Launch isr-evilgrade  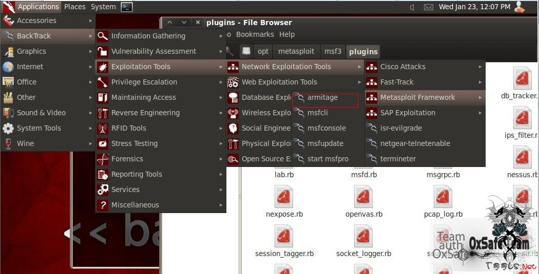tap(425, 128)
